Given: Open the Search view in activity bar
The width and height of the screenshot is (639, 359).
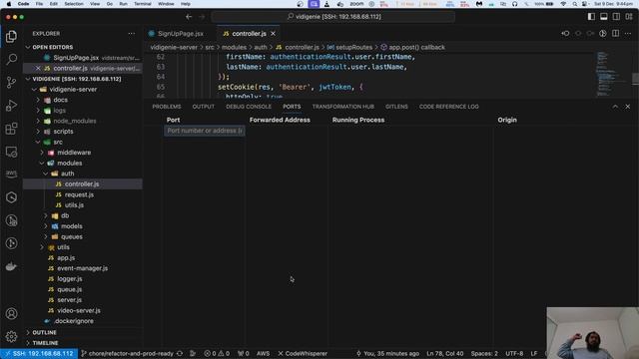Looking at the screenshot, I should (x=11, y=60).
